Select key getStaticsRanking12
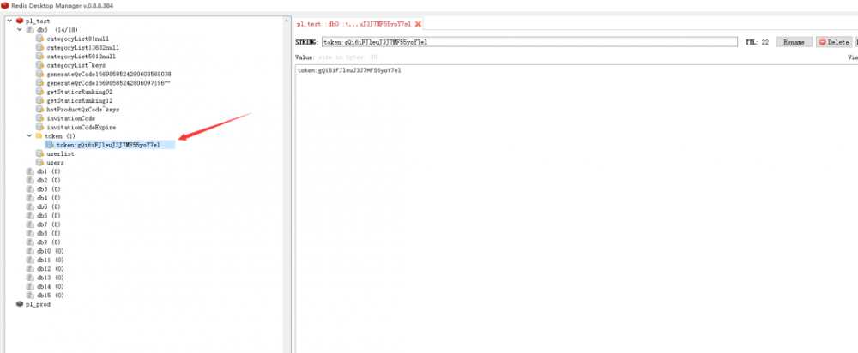Screen dimensions: 858x353 point(79,100)
